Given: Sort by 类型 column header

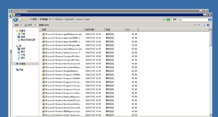Looking at the screenshot, I should pos(115,30).
